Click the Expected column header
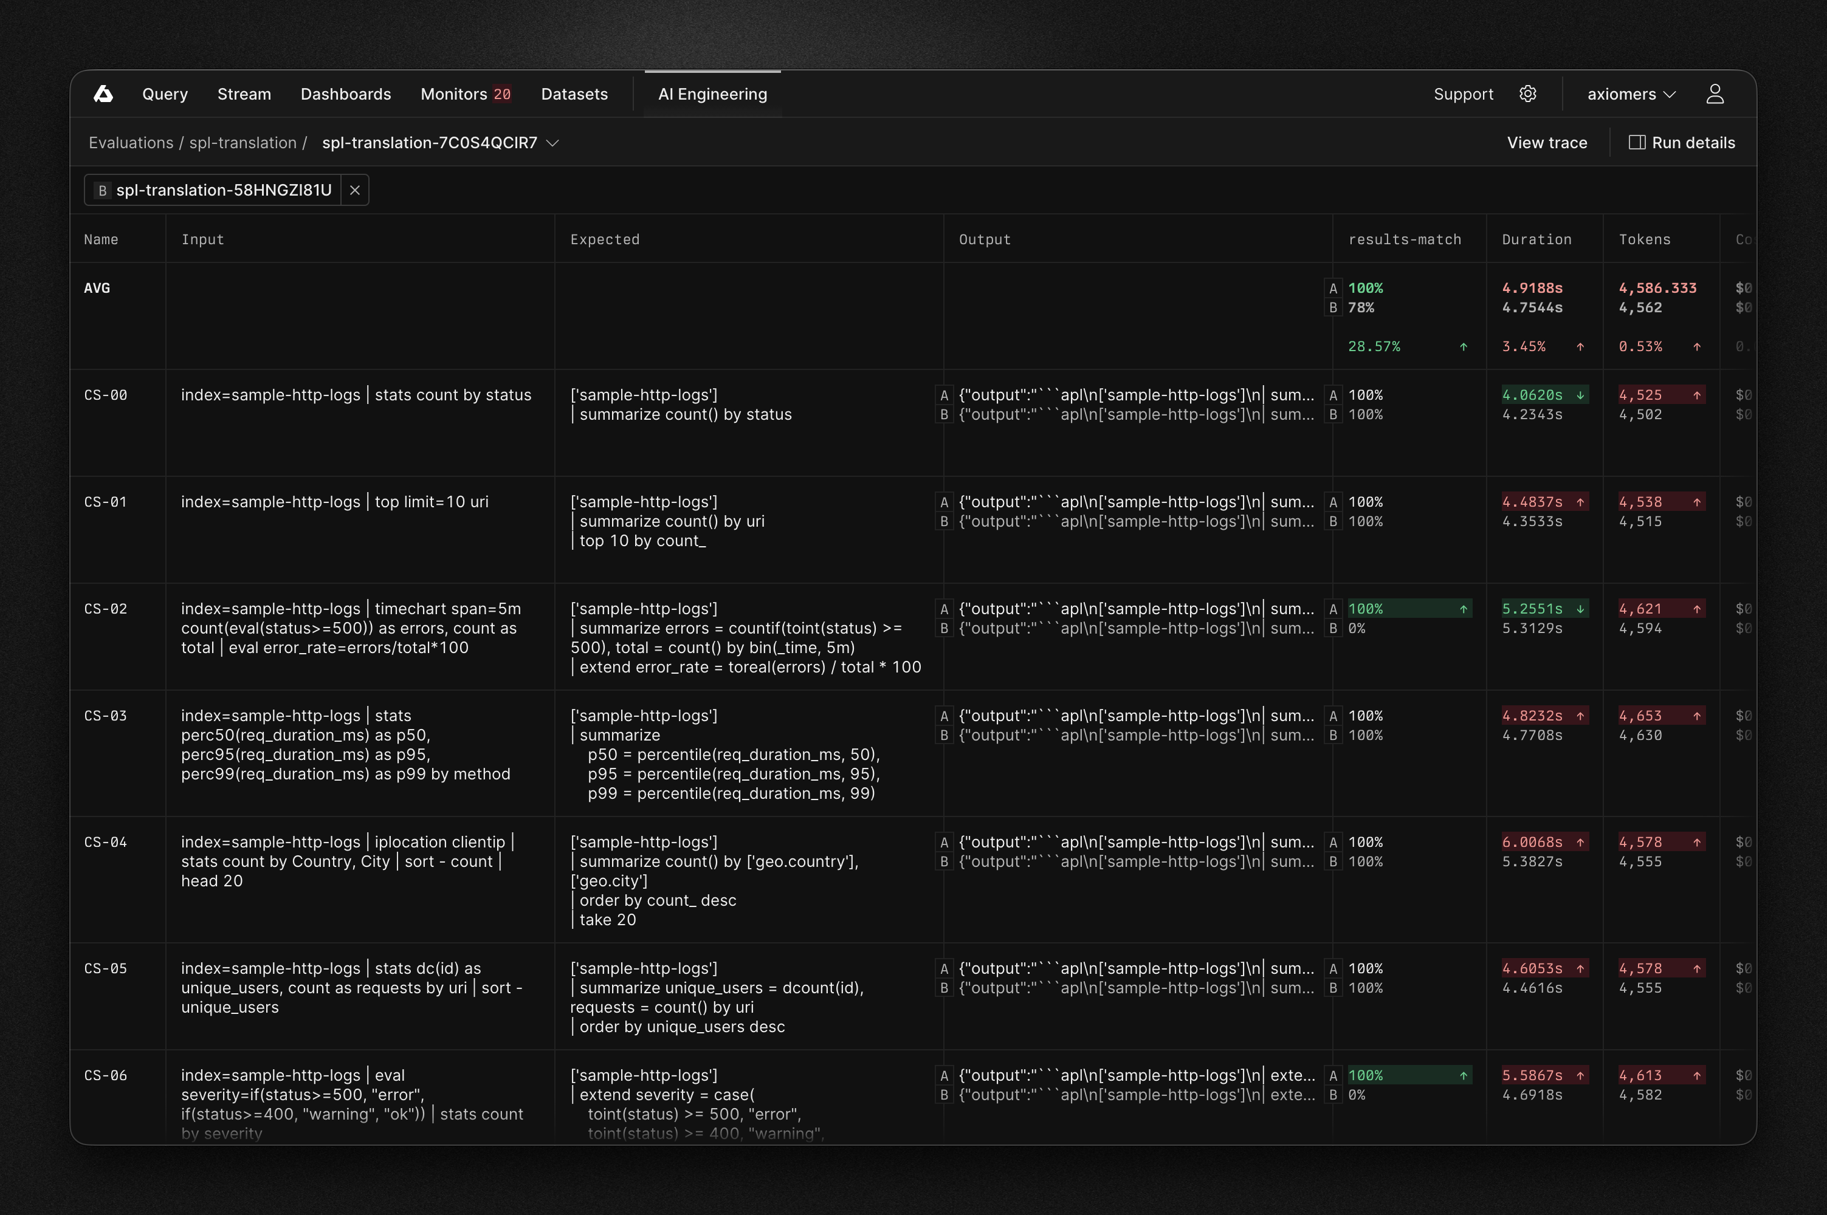 605,239
